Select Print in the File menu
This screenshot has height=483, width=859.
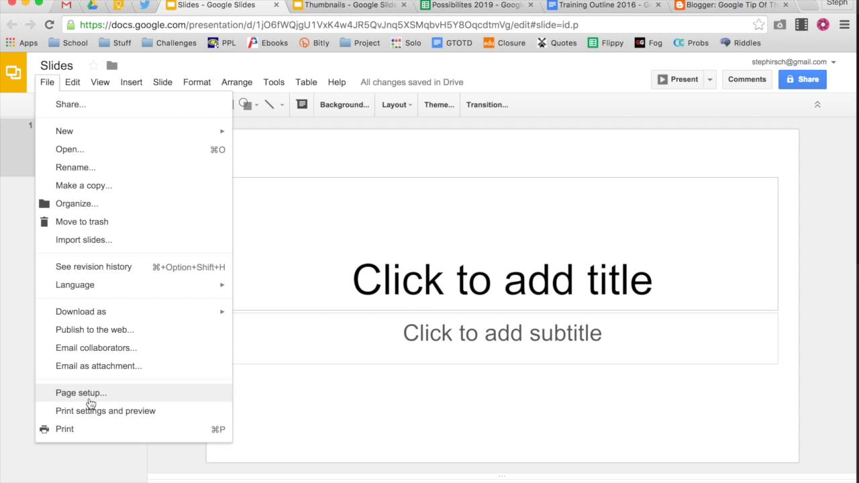[x=134, y=429]
